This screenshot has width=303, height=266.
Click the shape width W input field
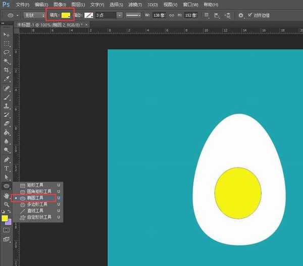160,15
